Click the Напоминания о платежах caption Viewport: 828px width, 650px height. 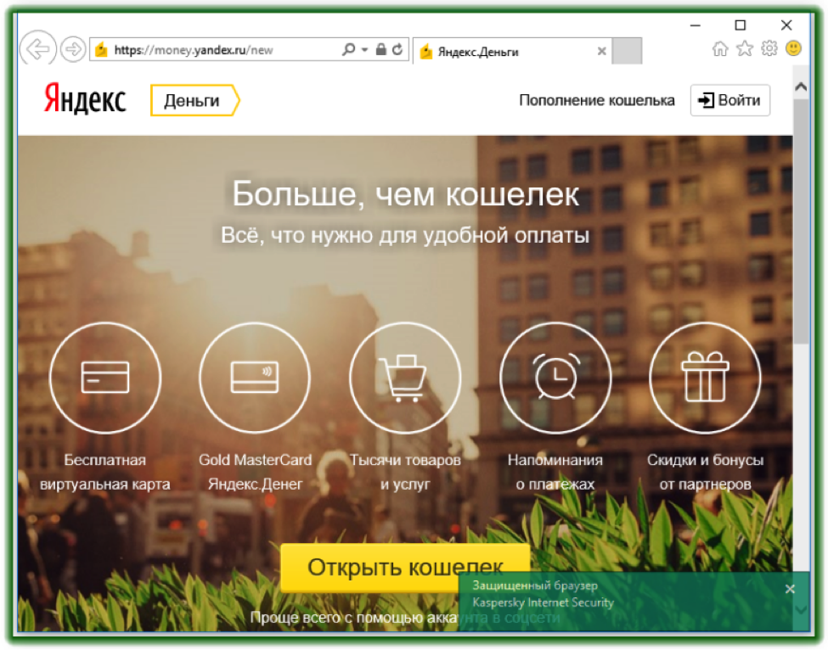(x=555, y=472)
